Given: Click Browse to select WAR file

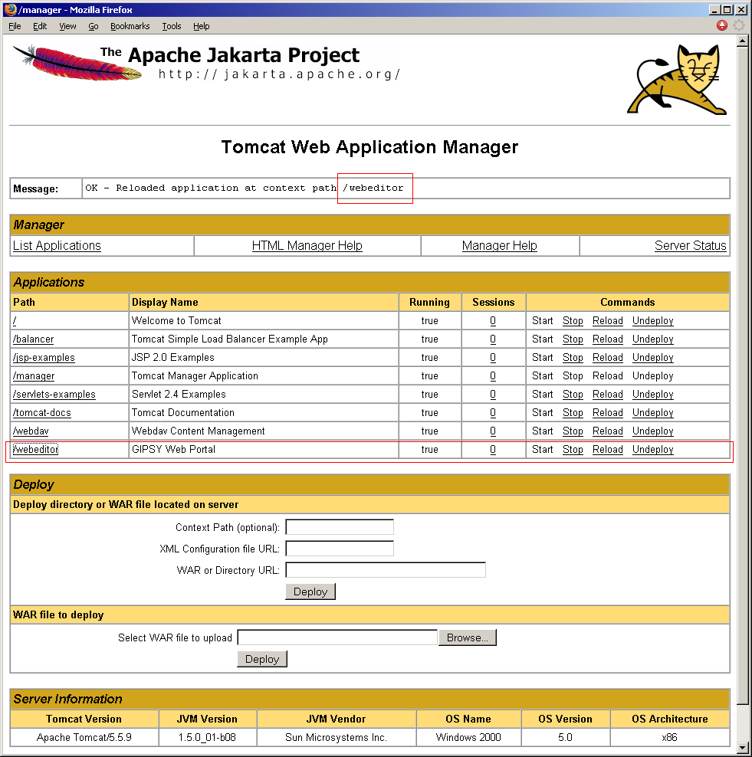Looking at the screenshot, I should click(x=467, y=637).
